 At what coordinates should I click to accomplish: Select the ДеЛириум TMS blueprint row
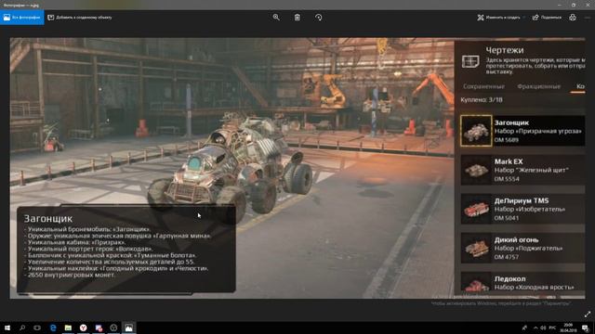tap(522, 209)
